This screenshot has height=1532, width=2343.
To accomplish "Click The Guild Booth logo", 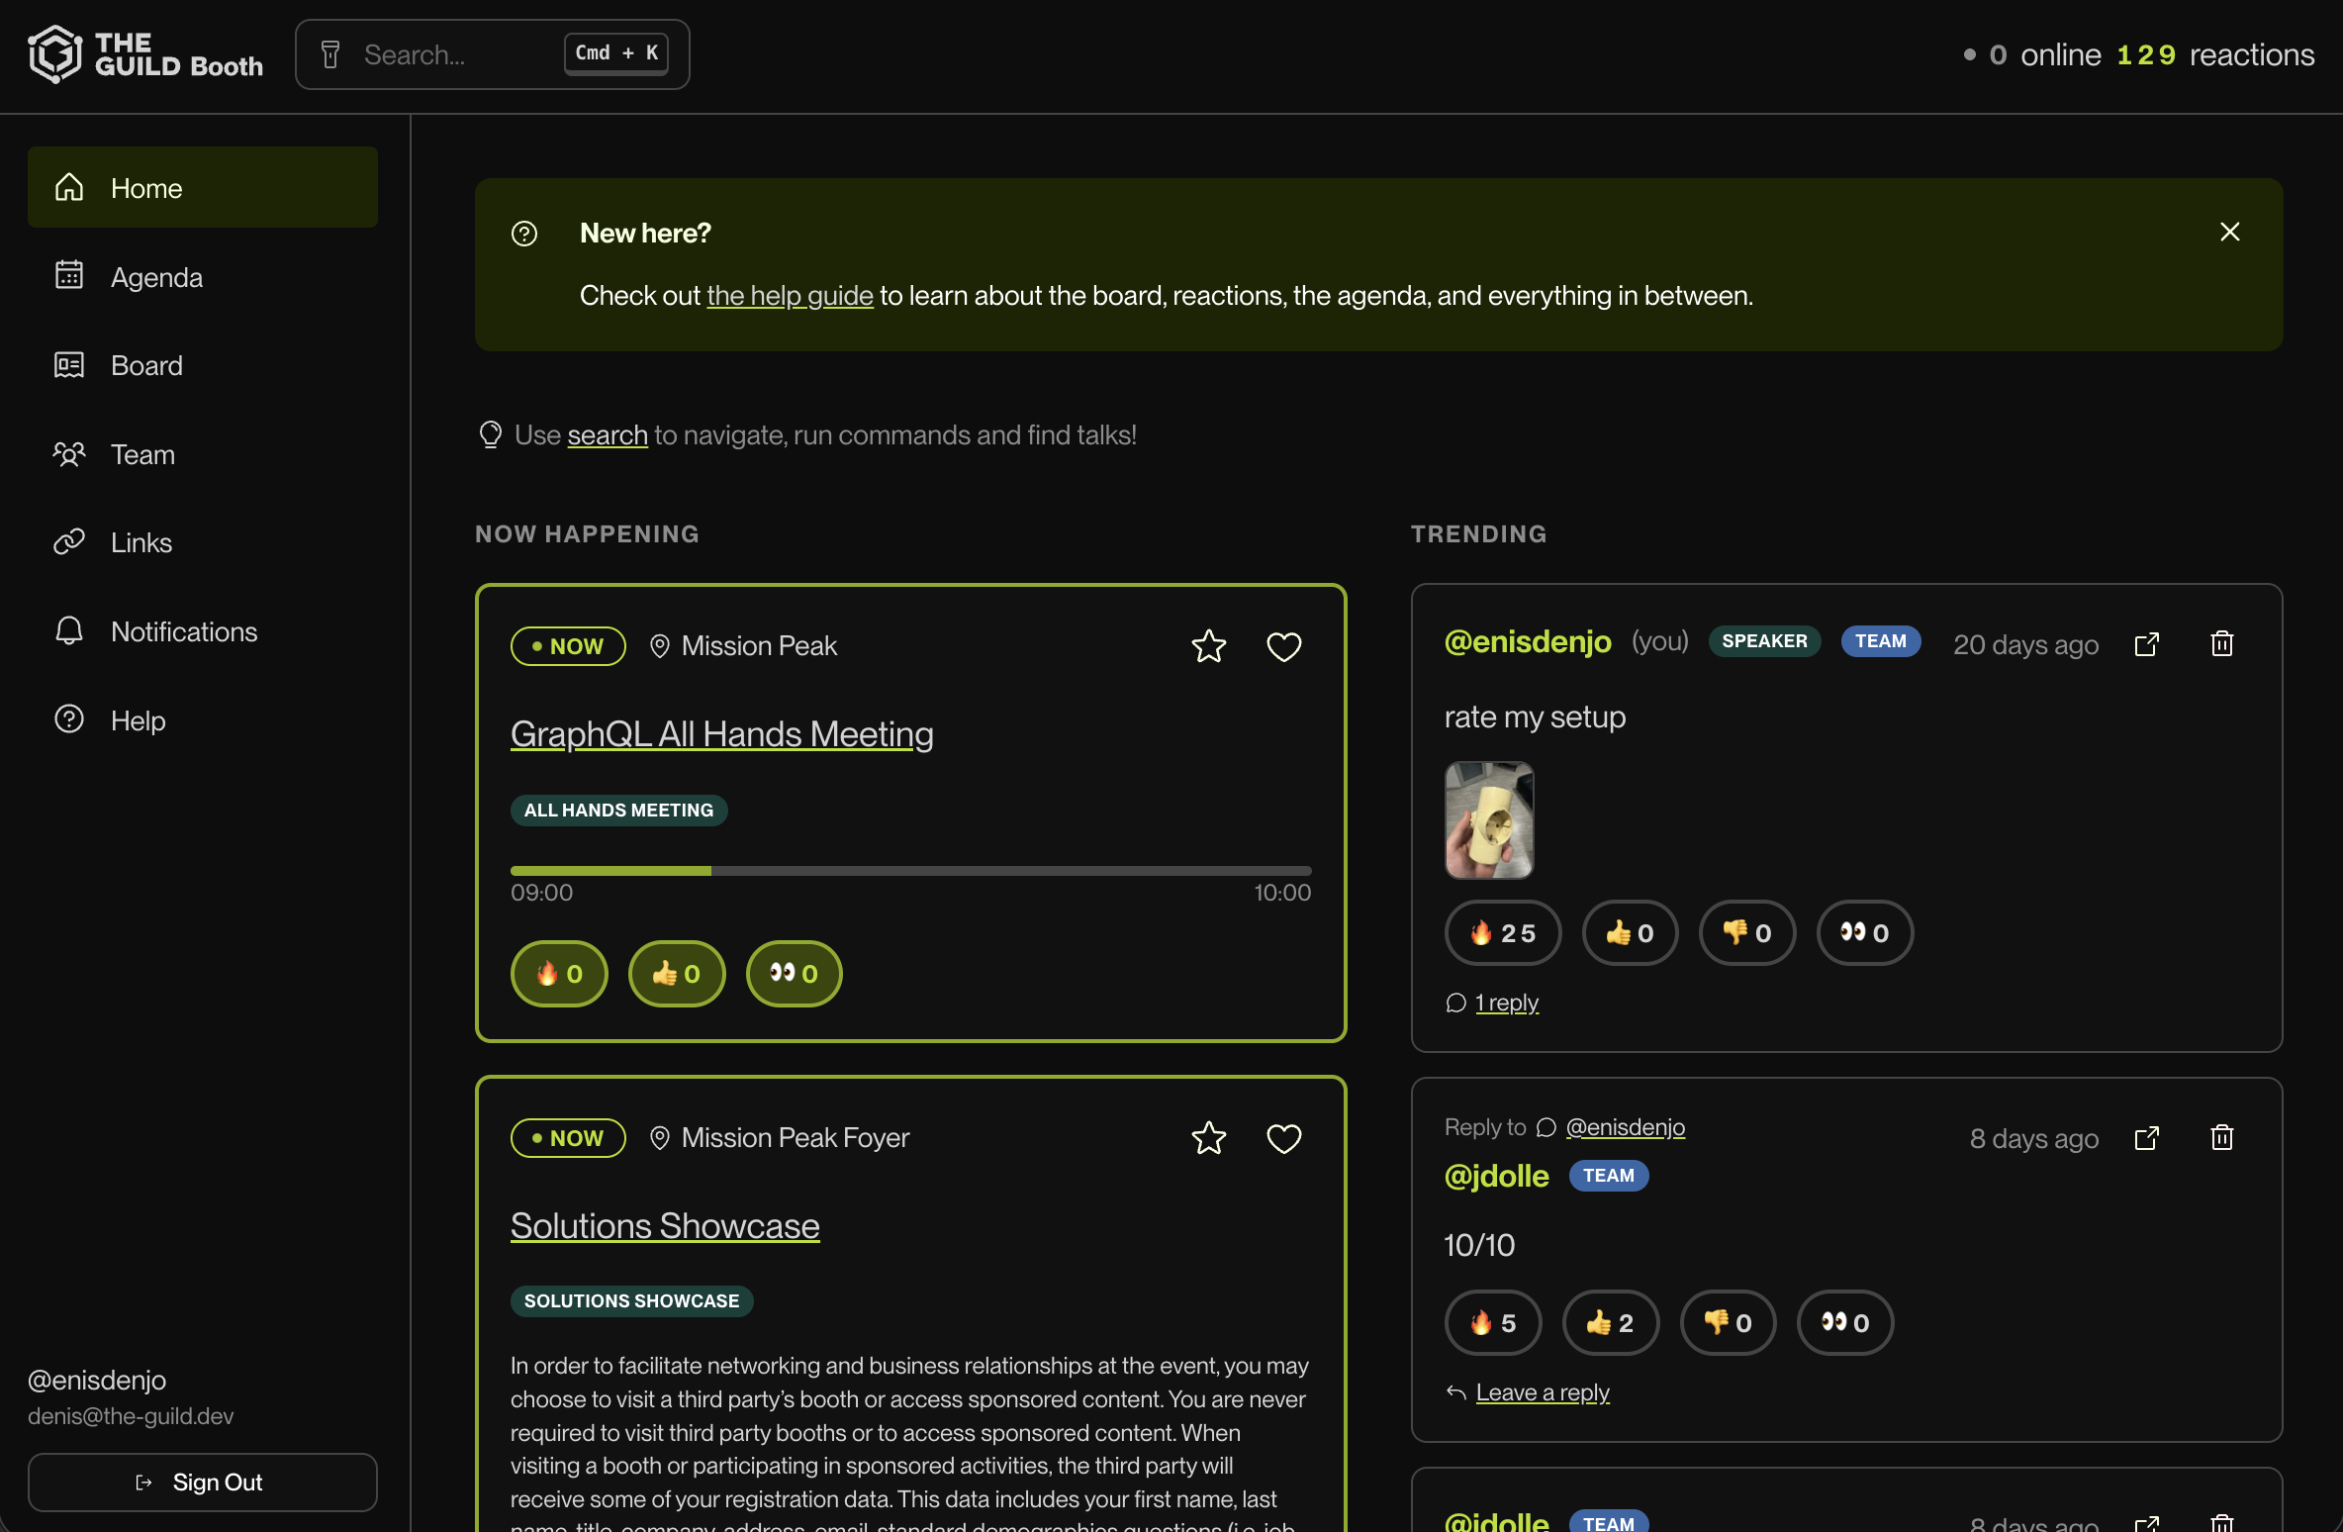I will coord(145,54).
